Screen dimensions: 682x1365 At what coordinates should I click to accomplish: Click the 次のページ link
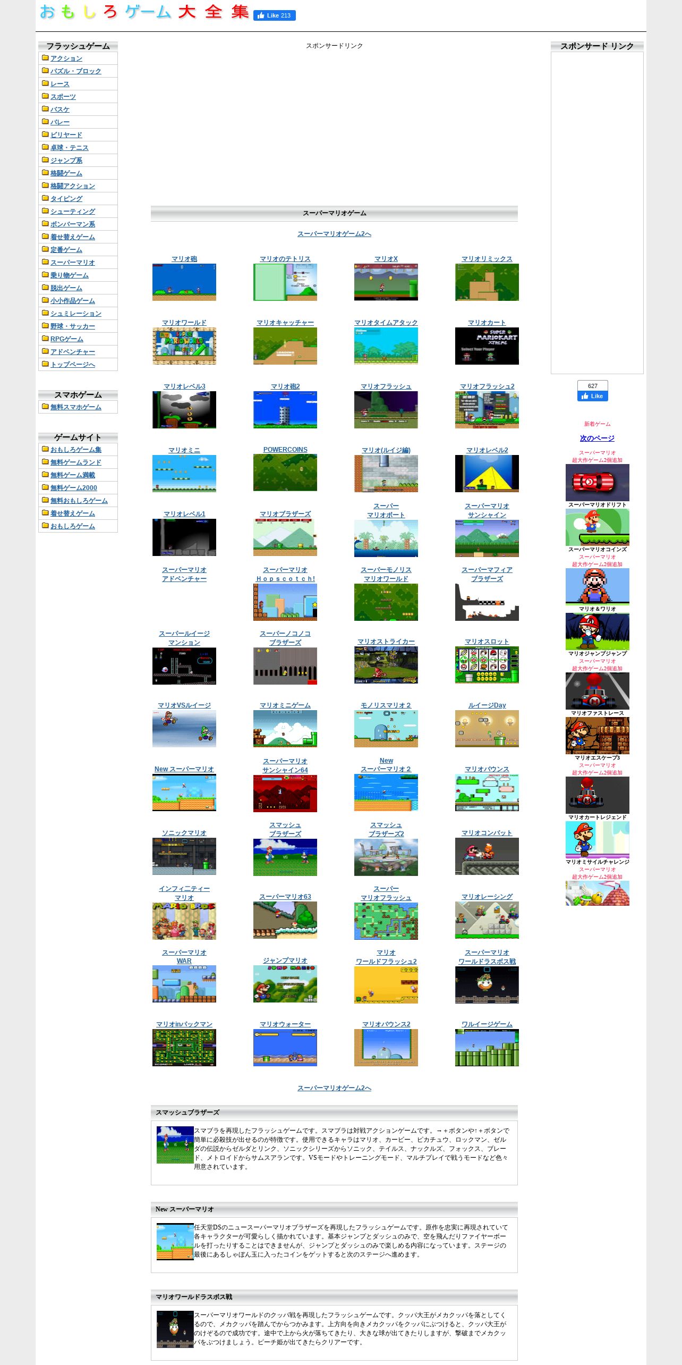pos(597,439)
